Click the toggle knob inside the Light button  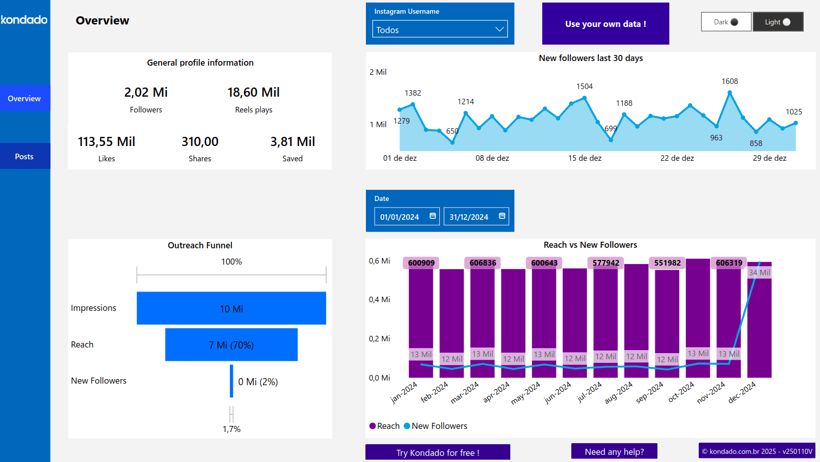pos(788,22)
